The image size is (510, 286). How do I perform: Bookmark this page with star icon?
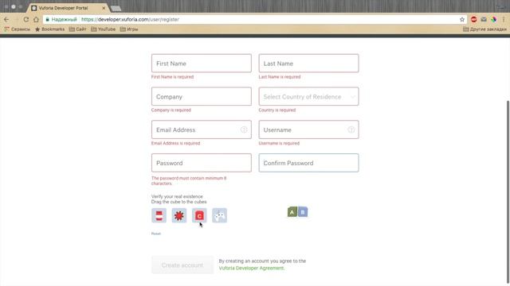462,19
